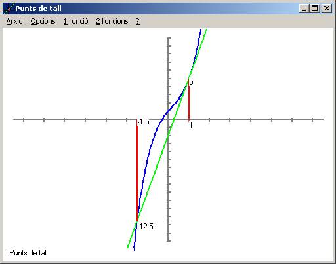Click the short red vertical line at x=1

[x=189, y=100]
